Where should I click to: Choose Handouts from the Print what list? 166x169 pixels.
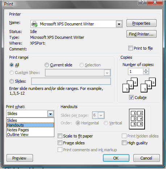click(30, 125)
